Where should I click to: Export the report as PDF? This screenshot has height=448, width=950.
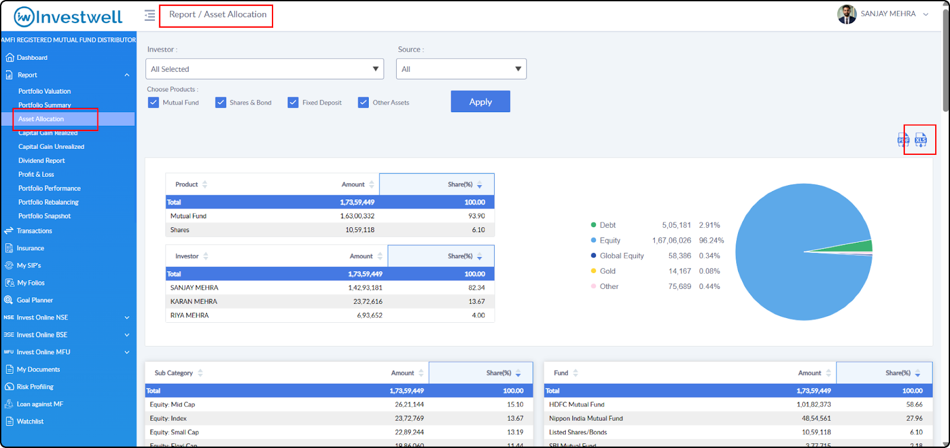903,140
